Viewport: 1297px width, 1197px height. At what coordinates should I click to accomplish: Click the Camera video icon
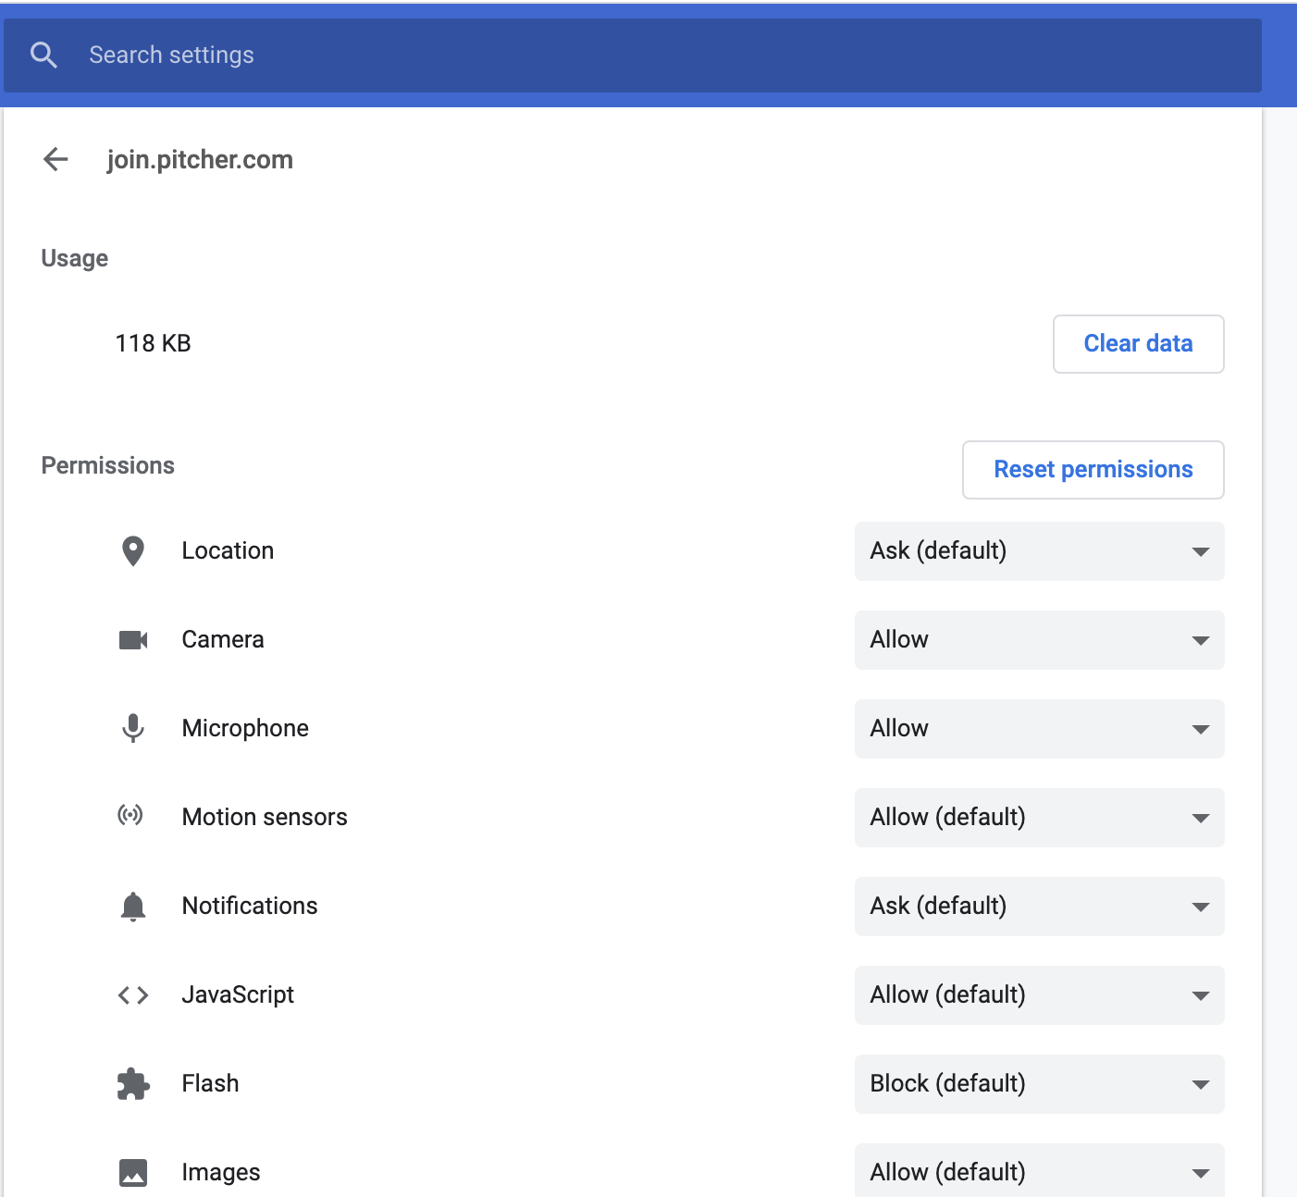(133, 640)
